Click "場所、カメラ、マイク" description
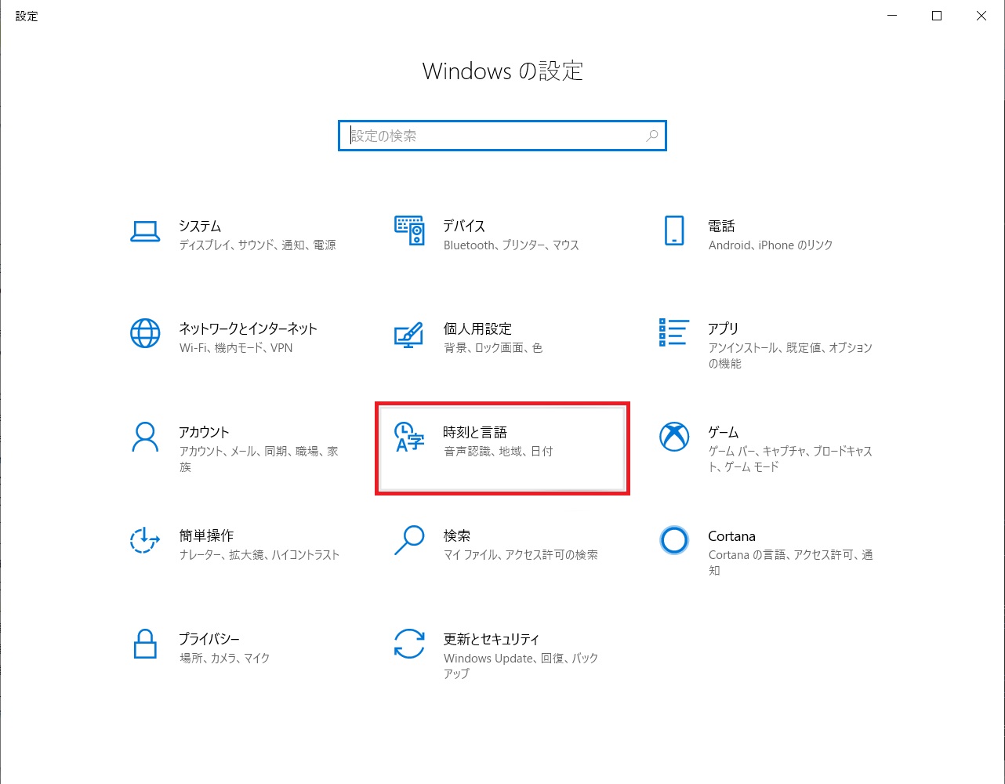 pyautogui.click(x=225, y=659)
